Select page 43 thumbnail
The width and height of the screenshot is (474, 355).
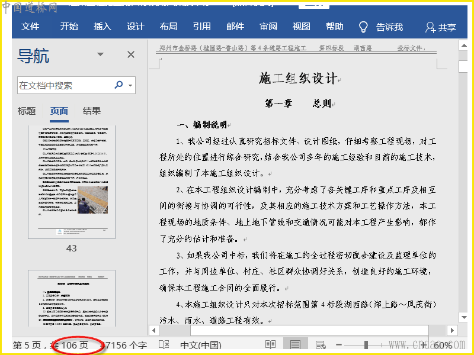click(72, 182)
